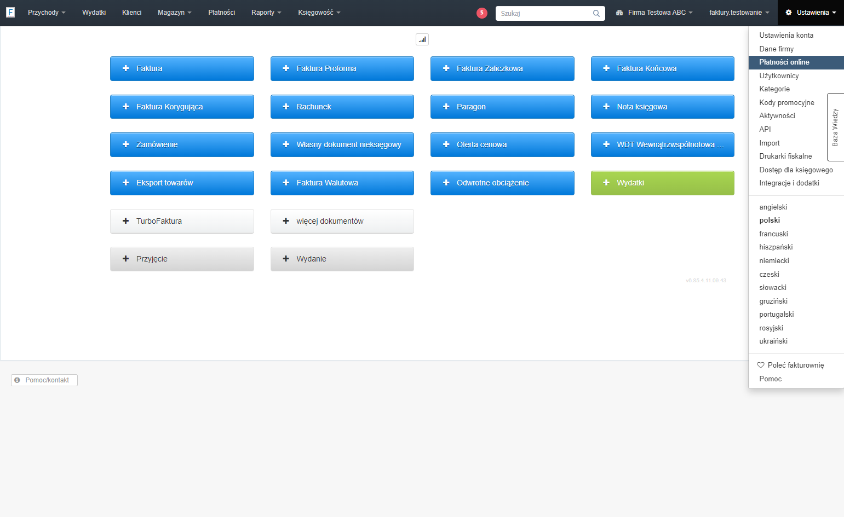Expand the Raporty dropdown

tap(266, 13)
